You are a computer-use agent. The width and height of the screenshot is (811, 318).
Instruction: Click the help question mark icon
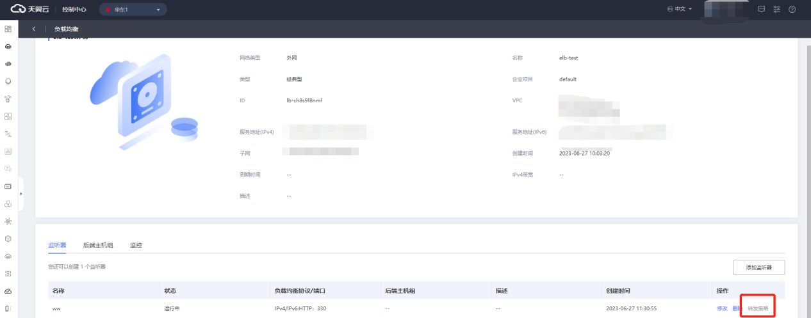tap(792, 10)
